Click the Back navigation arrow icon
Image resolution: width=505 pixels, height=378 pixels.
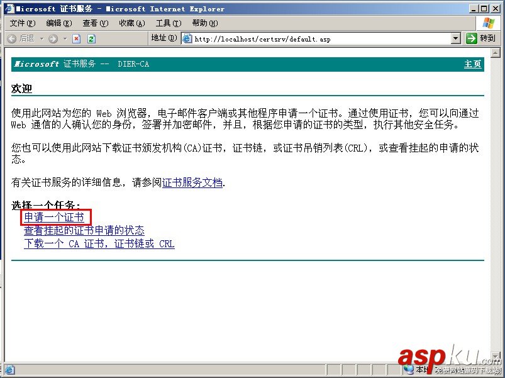coord(11,39)
